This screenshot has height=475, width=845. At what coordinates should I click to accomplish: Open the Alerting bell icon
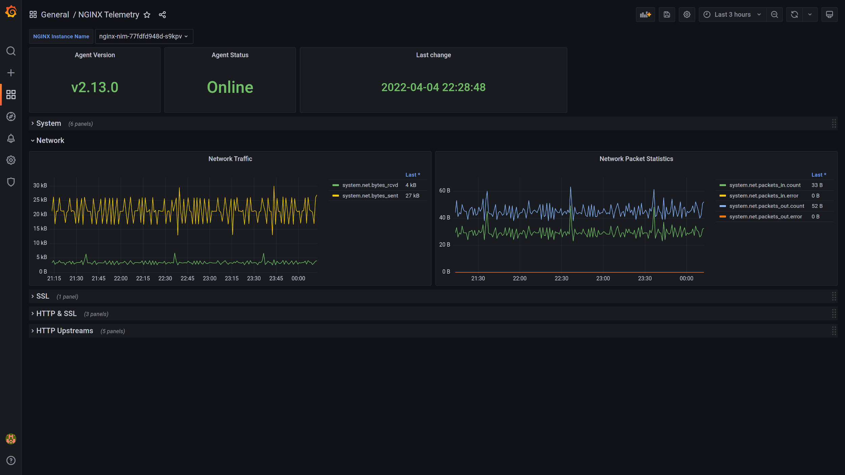click(x=11, y=139)
